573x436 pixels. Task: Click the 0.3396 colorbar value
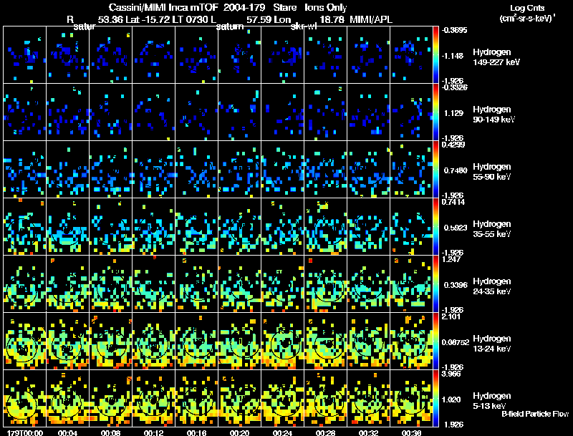456,285
